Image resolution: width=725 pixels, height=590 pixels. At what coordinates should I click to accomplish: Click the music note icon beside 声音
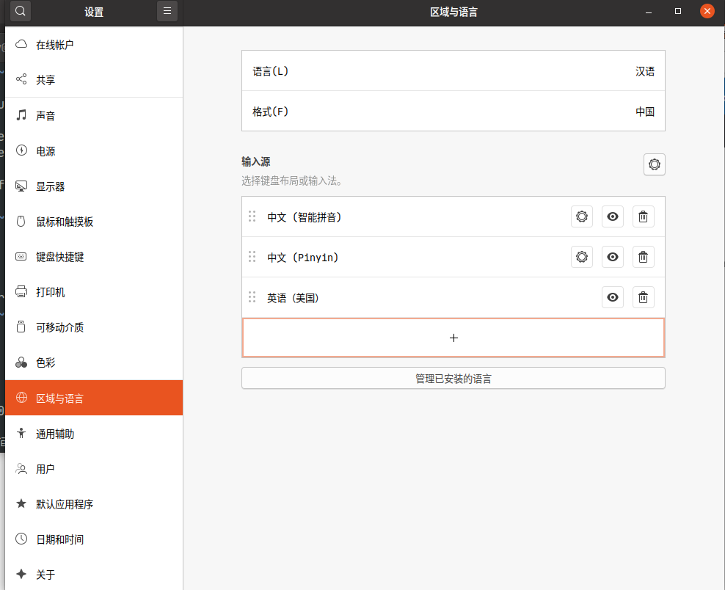pos(21,114)
